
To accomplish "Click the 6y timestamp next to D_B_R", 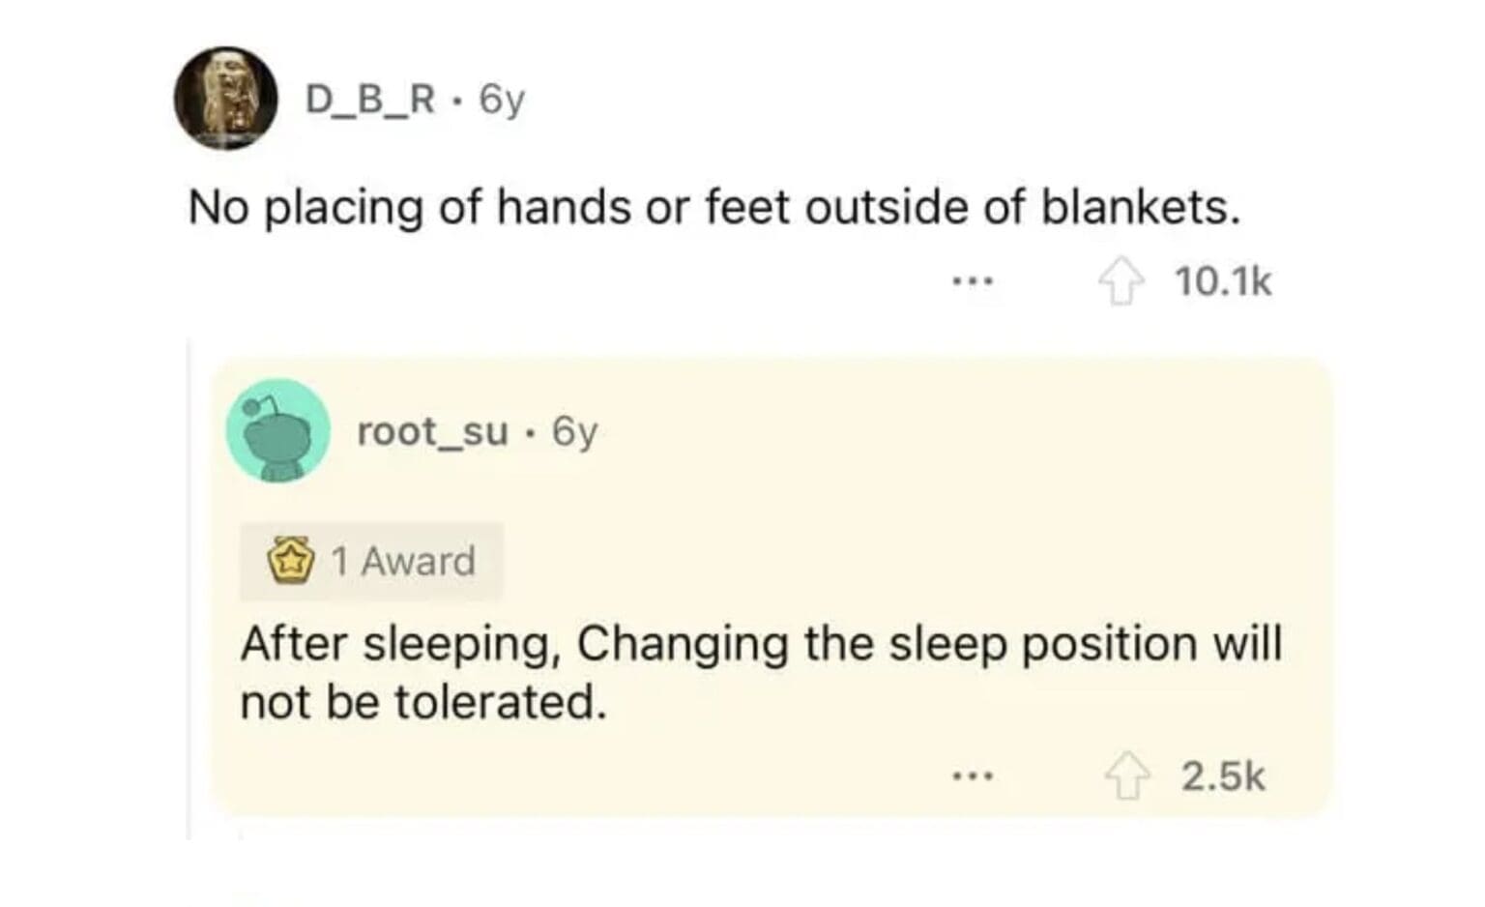I will (502, 99).
